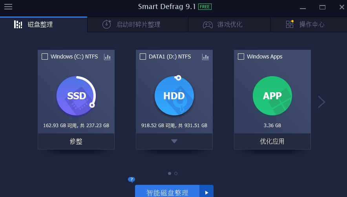
Task: View disk report chart for Windows (C:)
Action: [x=107, y=57]
